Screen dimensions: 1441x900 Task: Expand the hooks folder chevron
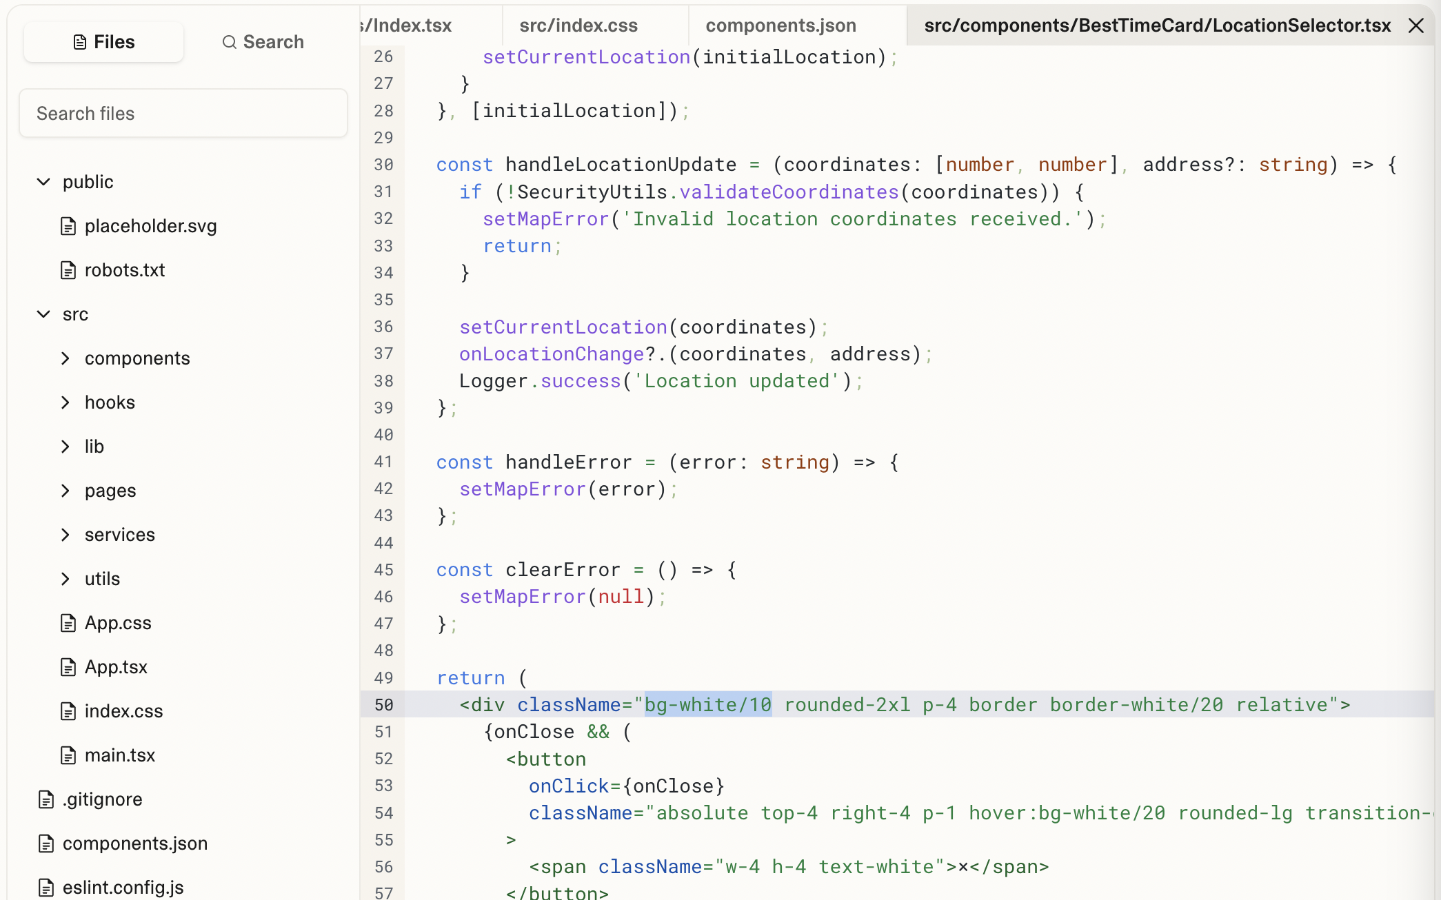(x=65, y=402)
